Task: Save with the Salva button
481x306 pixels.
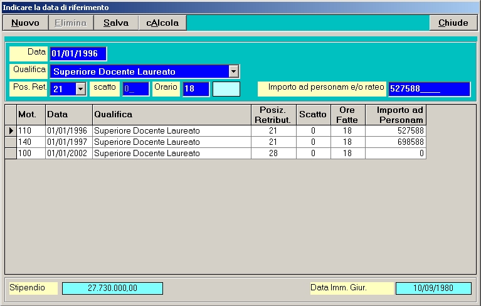Action: [116, 23]
